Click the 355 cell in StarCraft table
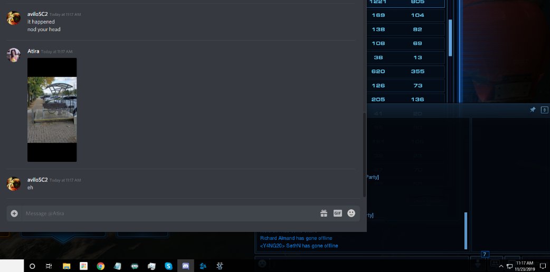550x272 pixels. click(x=418, y=72)
